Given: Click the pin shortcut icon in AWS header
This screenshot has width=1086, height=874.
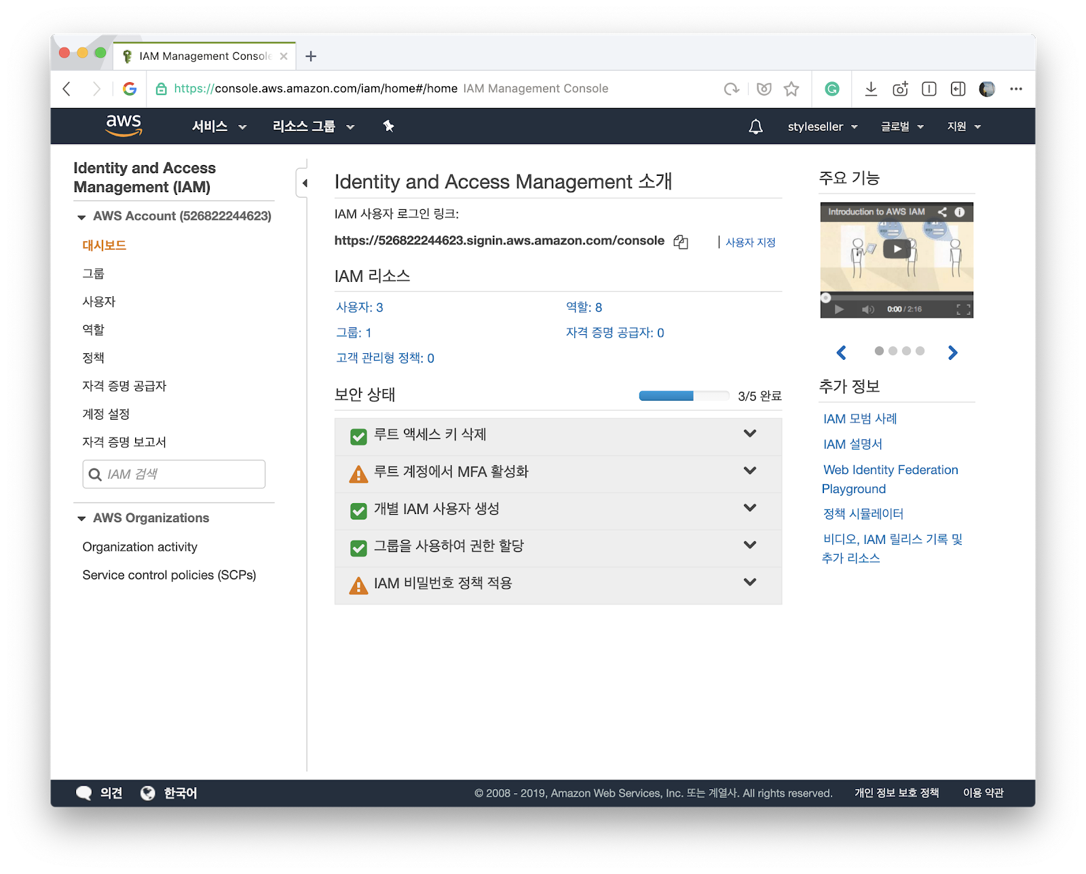Looking at the screenshot, I should point(388,126).
